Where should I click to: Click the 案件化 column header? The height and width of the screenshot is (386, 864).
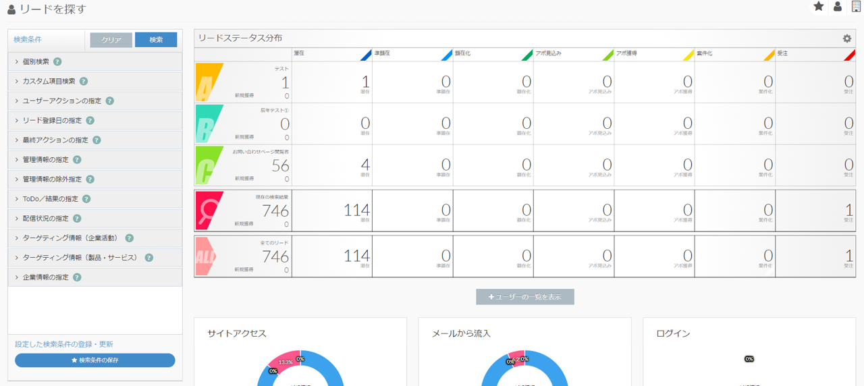pyautogui.click(x=735, y=55)
